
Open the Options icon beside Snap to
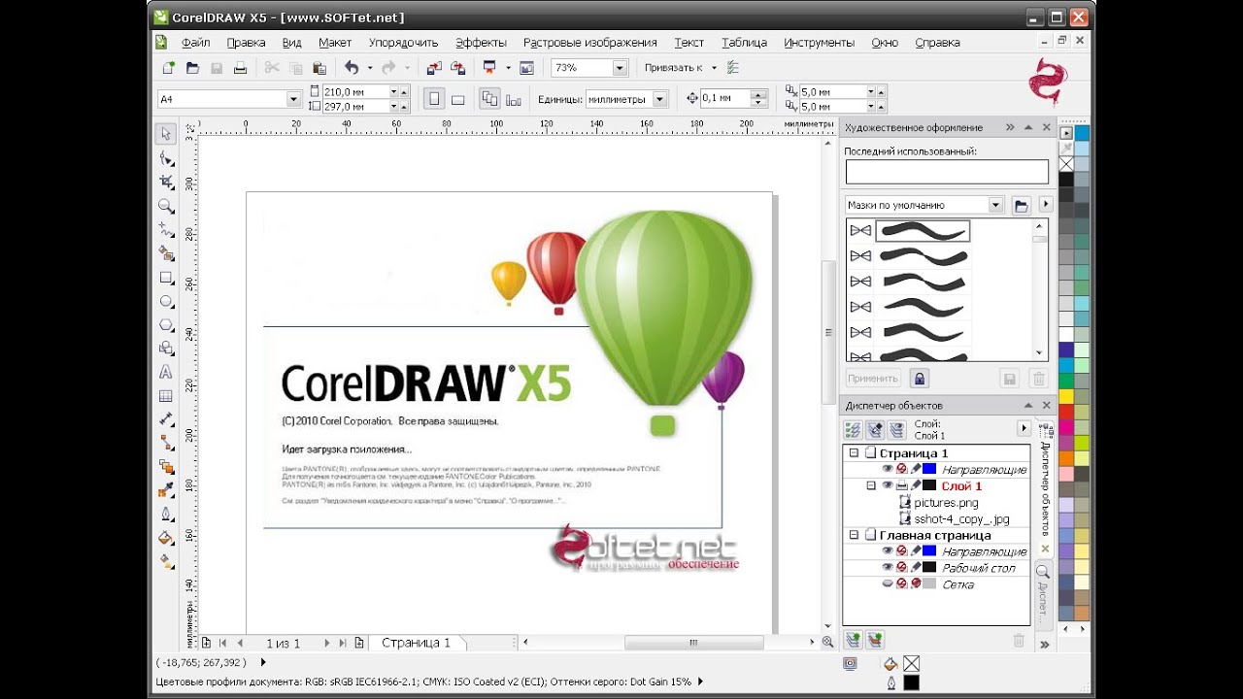[x=733, y=68]
